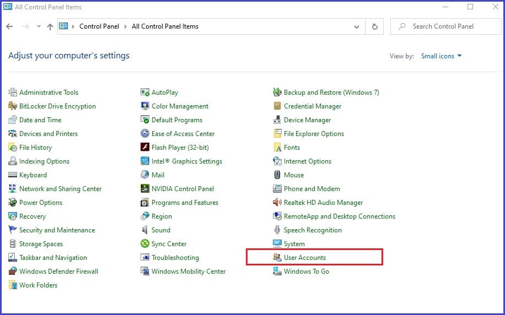Click the title bar Control Panel icon
The height and width of the screenshot is (315, 505).
tap(8, 7)
